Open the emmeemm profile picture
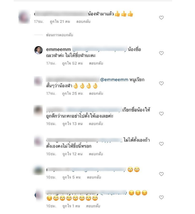The height and width of the screenshot is (214, 195). pos(38,50)
